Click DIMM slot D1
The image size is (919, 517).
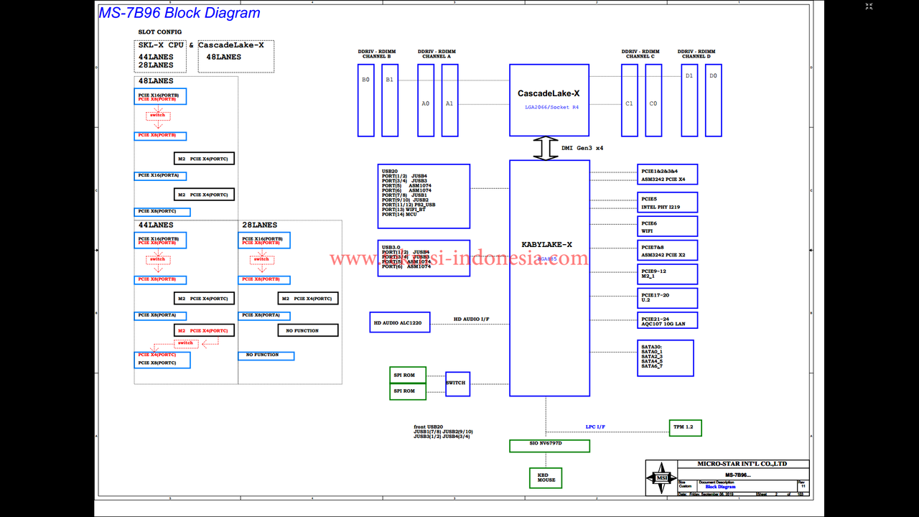(x=689, y=100)
